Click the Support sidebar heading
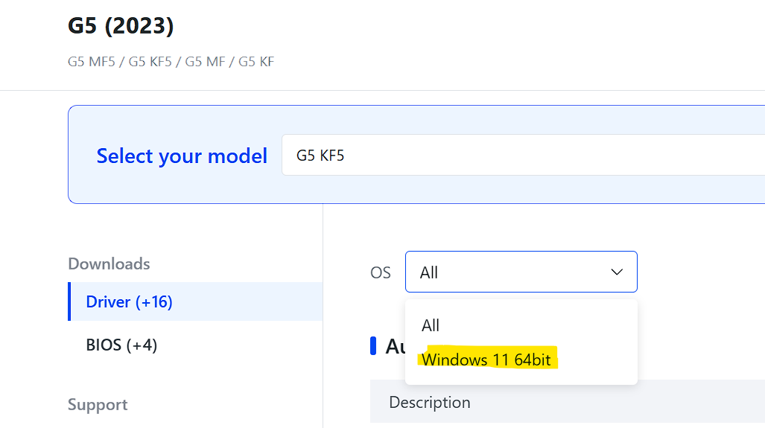Viewport: 765px width, 428px height. 98,404
